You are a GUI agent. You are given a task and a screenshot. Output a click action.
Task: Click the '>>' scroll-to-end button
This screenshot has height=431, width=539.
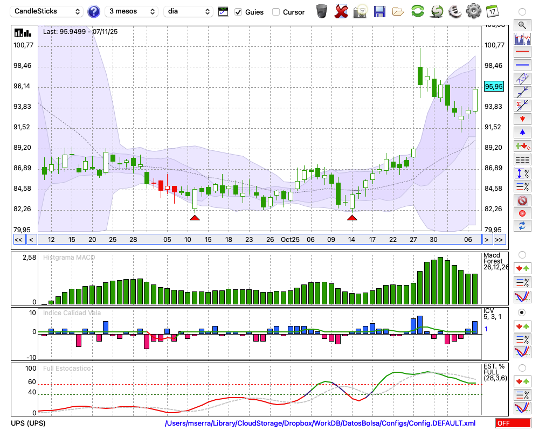(x=499, y=240)
